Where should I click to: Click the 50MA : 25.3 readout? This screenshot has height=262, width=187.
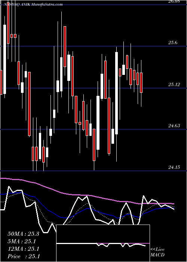click(23, 234)
